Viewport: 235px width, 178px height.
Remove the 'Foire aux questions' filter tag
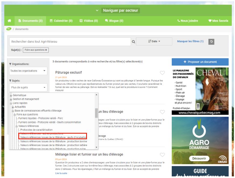point(46,50)
